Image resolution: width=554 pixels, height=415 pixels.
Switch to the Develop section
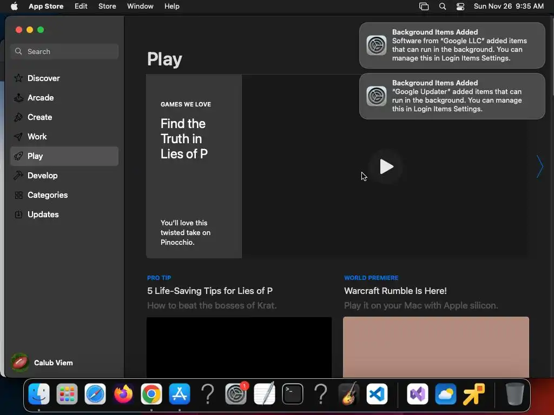click(x=64, y=176)
